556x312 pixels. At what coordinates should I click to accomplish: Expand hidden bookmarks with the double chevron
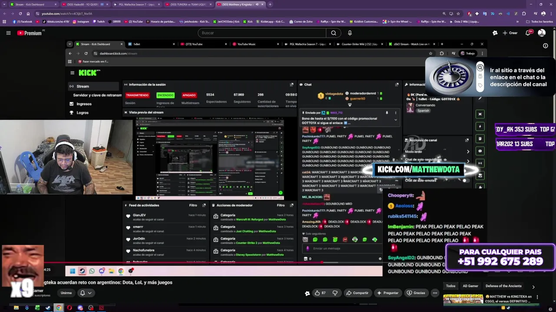517,22
